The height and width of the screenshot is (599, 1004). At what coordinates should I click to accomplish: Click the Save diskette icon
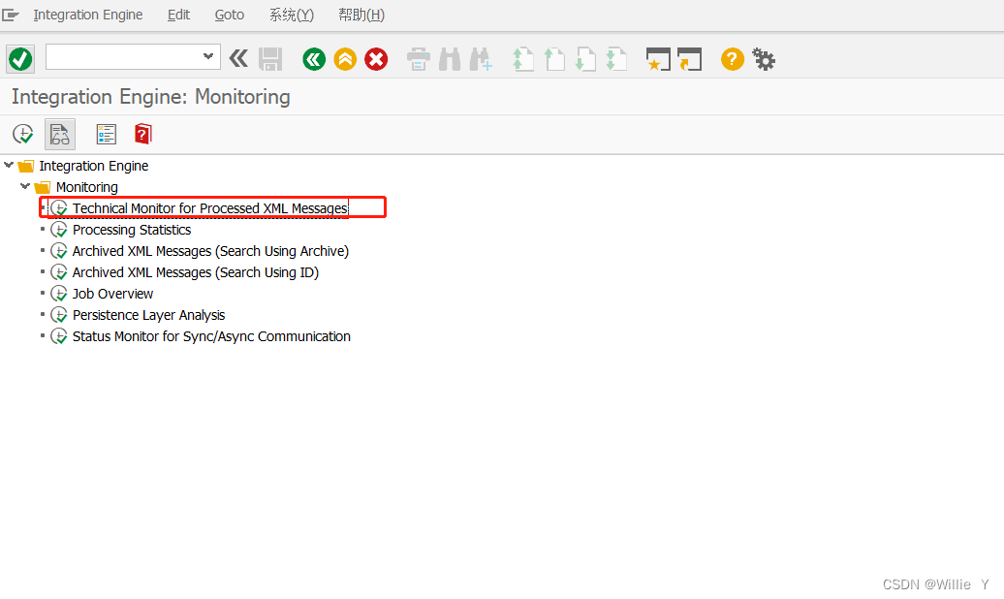click(270, 59)
